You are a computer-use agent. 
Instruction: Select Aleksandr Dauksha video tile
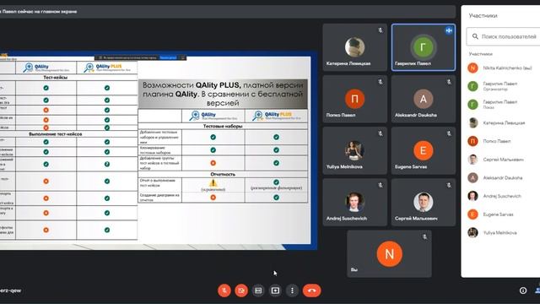coord(424,99)
